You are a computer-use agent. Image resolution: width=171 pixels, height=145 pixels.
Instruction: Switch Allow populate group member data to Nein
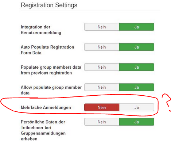(102, 87)
